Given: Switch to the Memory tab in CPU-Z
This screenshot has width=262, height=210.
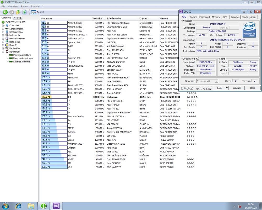Looking at the screenshot, I should [216, 17].
